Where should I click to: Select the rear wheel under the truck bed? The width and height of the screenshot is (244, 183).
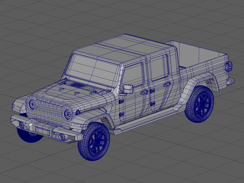(x=199, y=104)
